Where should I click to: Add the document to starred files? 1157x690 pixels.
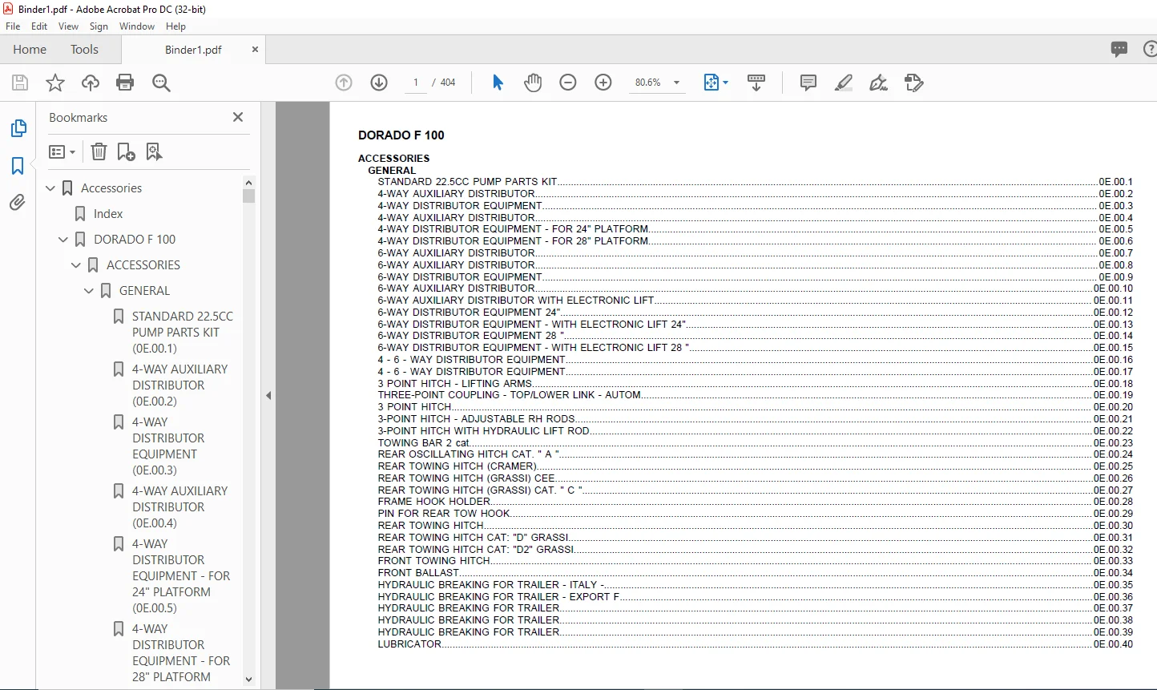55,83
